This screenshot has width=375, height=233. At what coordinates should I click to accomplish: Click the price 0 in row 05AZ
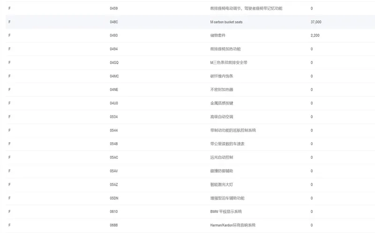click(312, 184)
